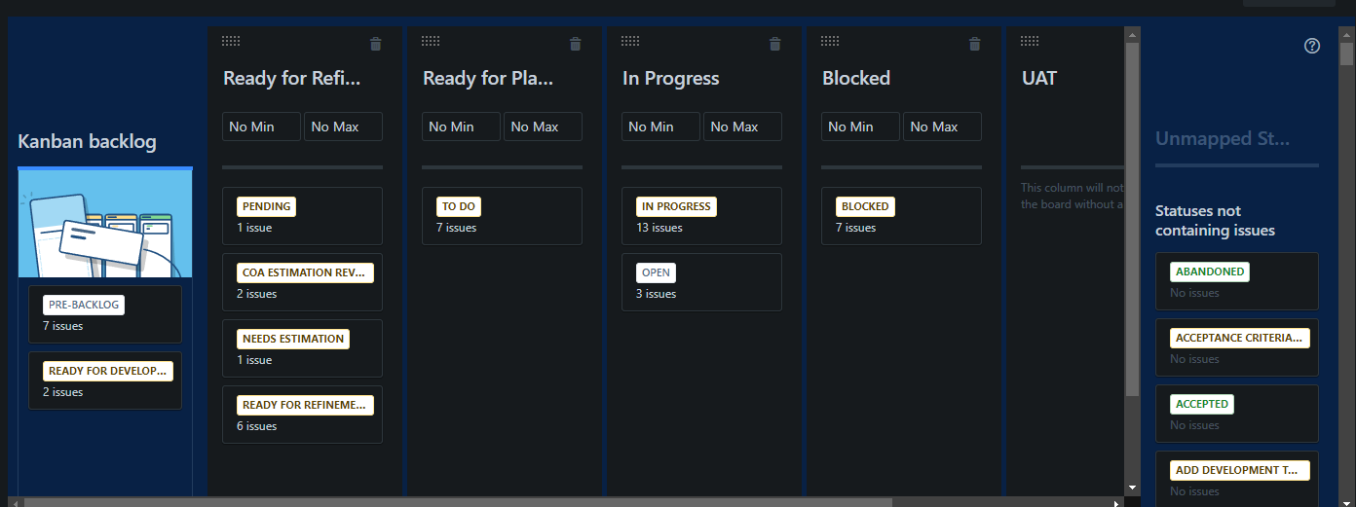Click the Kanban backlog illustration thumbnail
The width and height of the screenshot is (1356, 507).
pos(105,224)
